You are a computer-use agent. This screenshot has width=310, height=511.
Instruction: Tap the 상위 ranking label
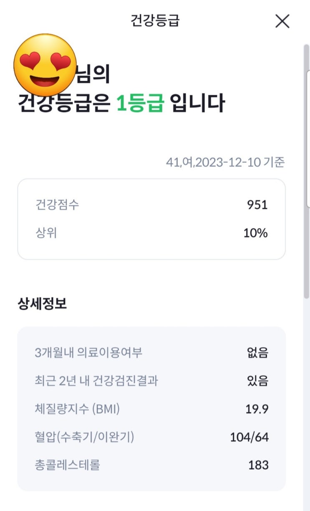[x=46, y=233]
